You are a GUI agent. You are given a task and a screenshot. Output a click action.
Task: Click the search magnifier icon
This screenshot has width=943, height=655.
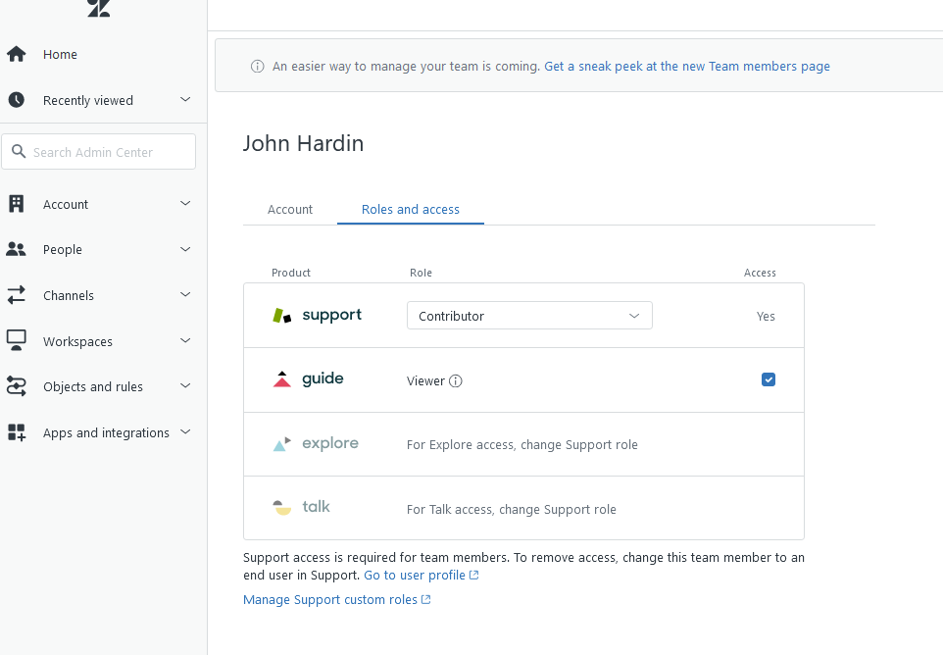[x=19, y=152]
